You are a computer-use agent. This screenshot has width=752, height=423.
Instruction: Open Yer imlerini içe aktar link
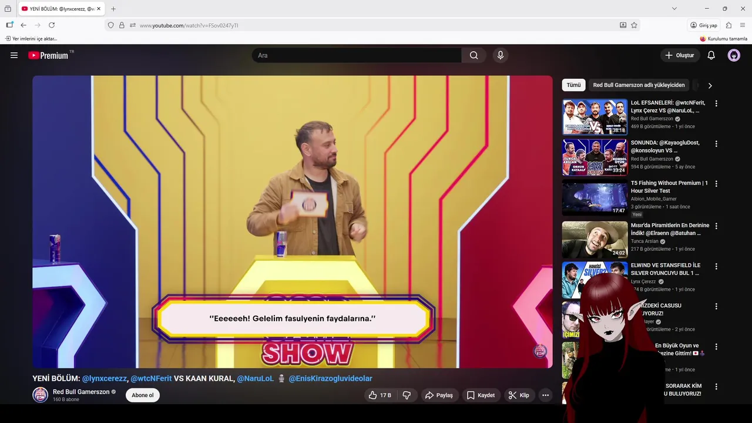31,39
